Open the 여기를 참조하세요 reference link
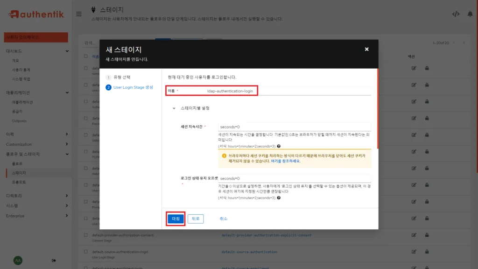Image resolution: width=478 pixels, height=269 pixels. tap(285, 162)
